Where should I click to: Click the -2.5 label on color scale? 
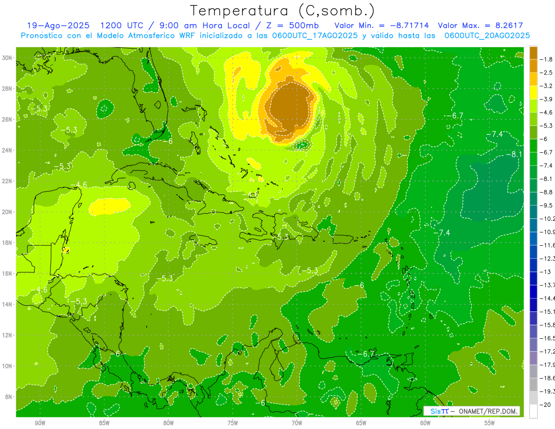tap(547, 73)
